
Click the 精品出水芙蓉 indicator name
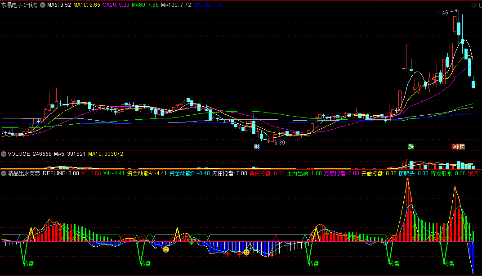click(24, 173)
